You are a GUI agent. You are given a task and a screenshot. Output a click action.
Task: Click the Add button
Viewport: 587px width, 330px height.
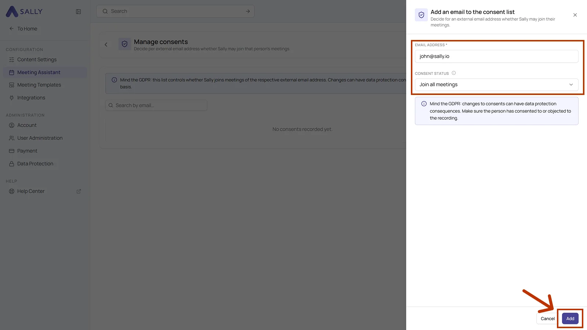570,319
